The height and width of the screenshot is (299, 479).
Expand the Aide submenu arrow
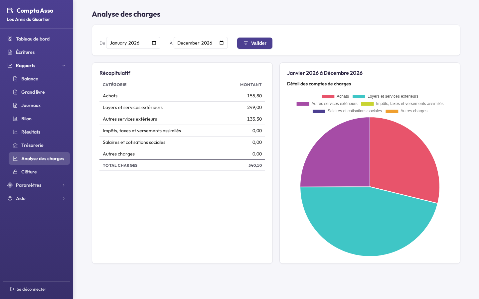(x=64, y=198)
